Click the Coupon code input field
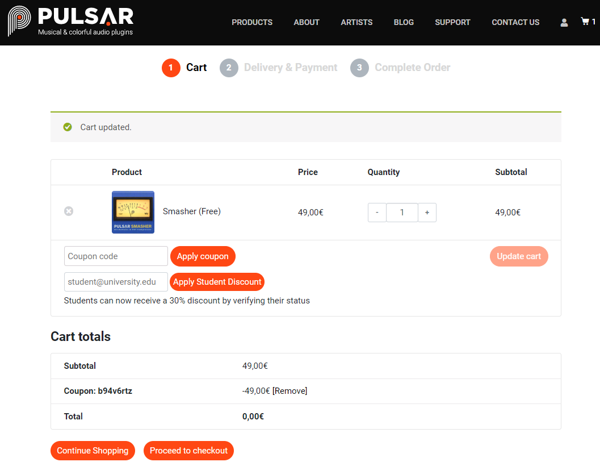The height and width of the screenshot is (466, 600). [x=116, y=256]
